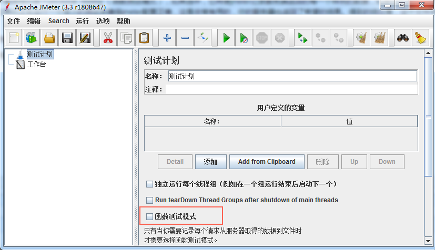The width and height of the screenshot is (435, 250).
Task: Click the vertical scrollbar thumb
Action: point(428,117)
